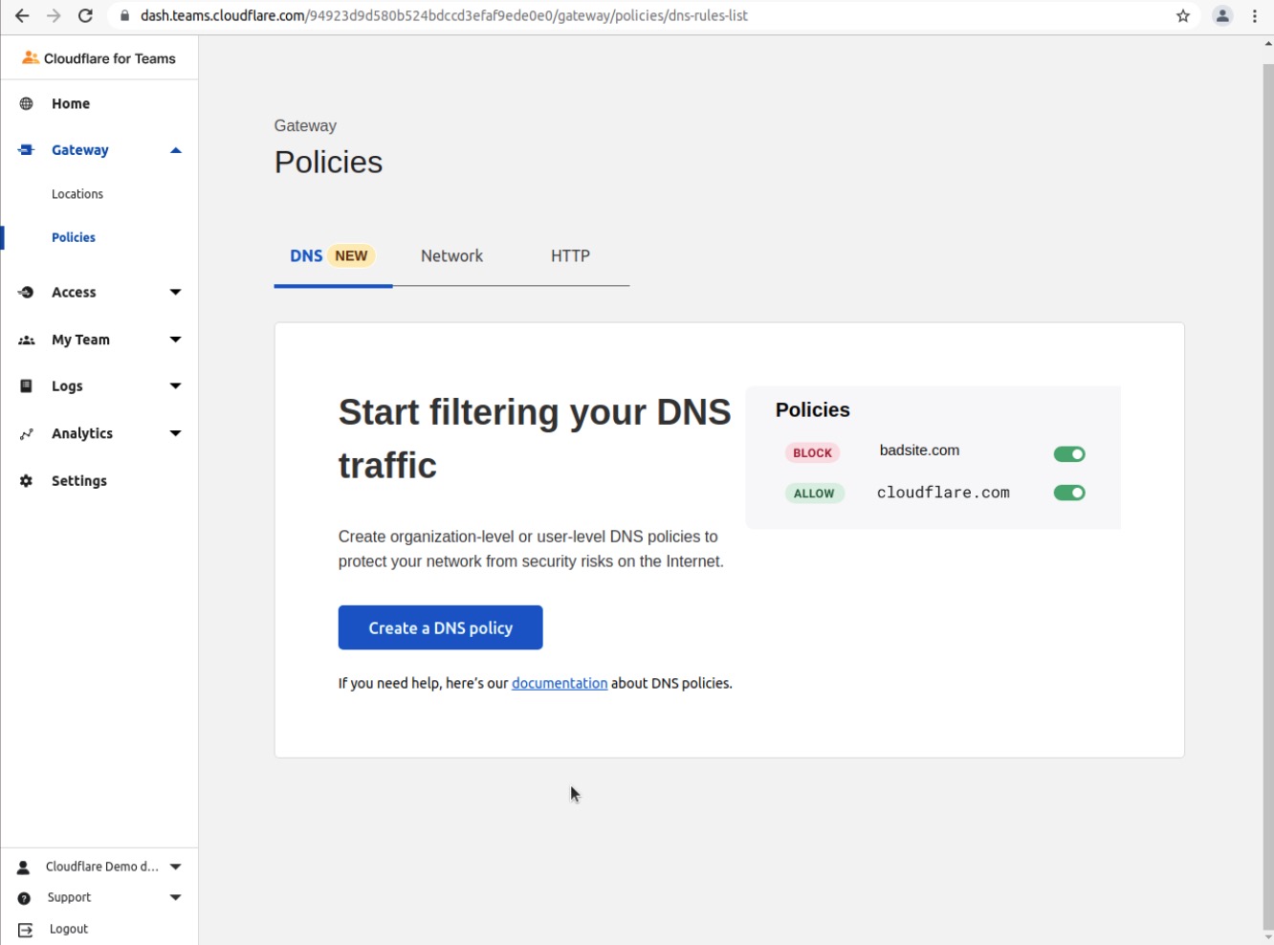Image resolution: width=1274 pixels, height=945 pixels.
Task: Click the Logout exit icon
Action: [x=26, y=930]
